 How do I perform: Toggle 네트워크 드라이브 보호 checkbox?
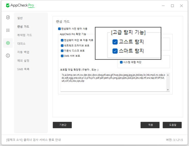(62, 46)
